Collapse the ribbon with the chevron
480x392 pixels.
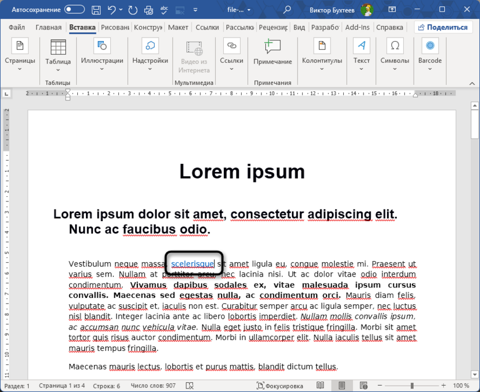point(472,83)
